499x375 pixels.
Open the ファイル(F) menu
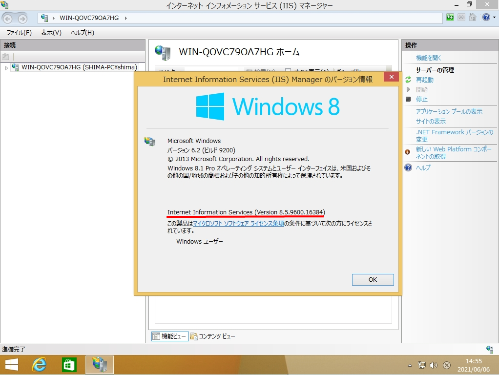coord(19,32)
